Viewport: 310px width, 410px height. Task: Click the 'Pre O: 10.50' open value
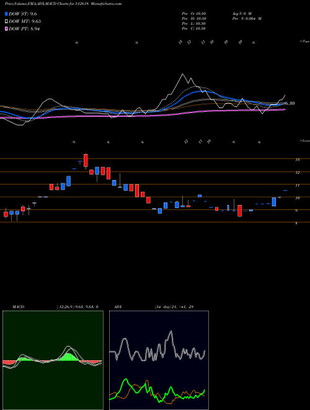point(194,14)
